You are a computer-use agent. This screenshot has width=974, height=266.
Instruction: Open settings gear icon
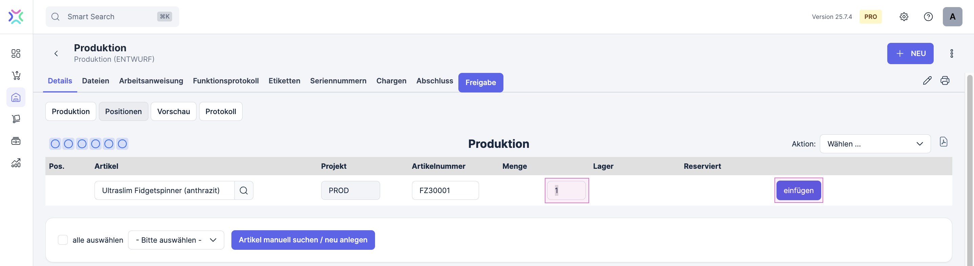904,17
